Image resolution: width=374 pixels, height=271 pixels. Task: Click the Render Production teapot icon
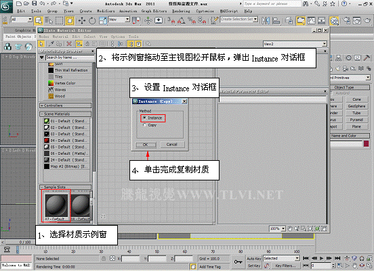(367, 21)
